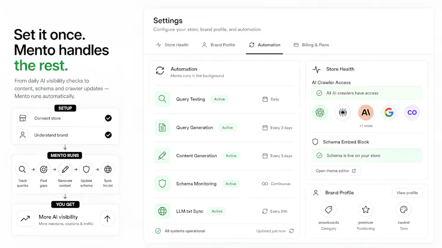The width and height of the screenshot is (442, 248).
Task: Click the Schema Embed Block shield icon
Action: click(315, 142)
